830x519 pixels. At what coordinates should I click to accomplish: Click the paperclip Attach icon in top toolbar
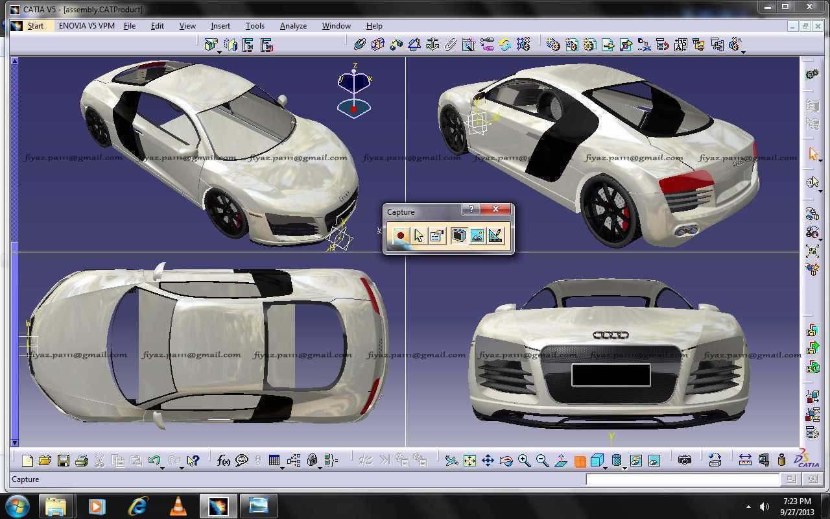pos(451,44)
